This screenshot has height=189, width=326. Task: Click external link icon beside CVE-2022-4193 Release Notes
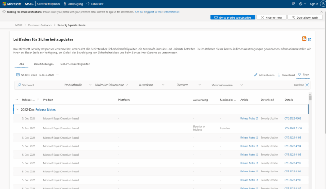coord(257,155)
